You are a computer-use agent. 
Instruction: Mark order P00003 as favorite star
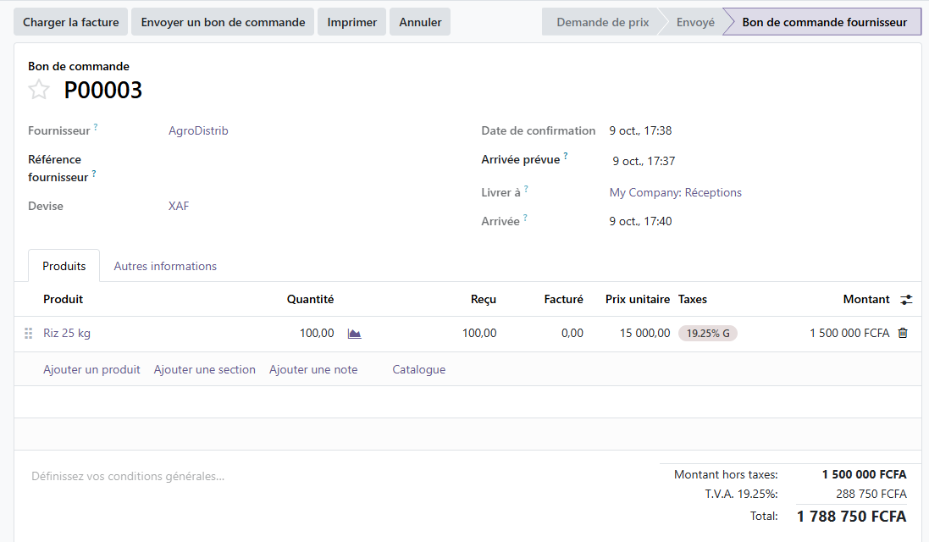coord(39,90)
